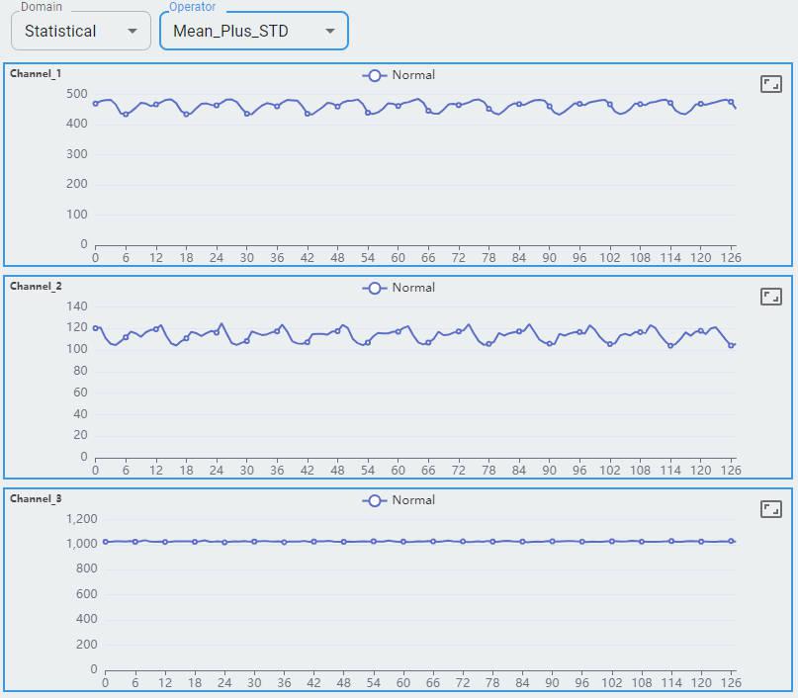This screenshot has width=798, height=698.
Task: Select Channel_2 data point at x=54
Action: (368, 343)
